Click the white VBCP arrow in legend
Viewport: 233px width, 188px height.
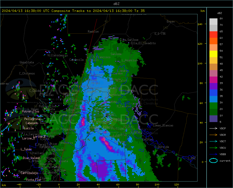213,128
